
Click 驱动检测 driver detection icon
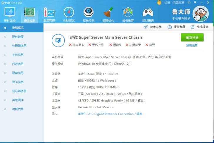(x=88, y=13)
